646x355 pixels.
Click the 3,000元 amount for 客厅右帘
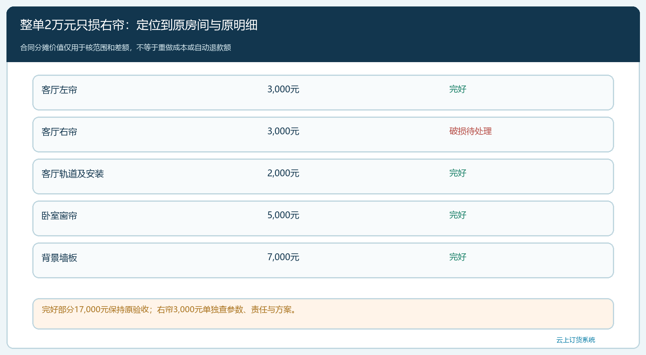pyautogui.click(x=283, y=131)
